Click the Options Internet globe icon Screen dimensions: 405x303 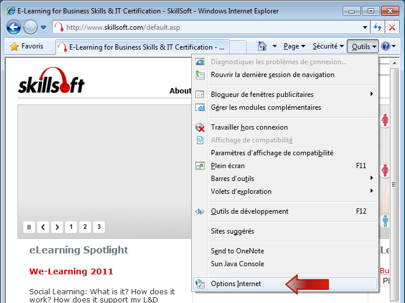(200, 284)
